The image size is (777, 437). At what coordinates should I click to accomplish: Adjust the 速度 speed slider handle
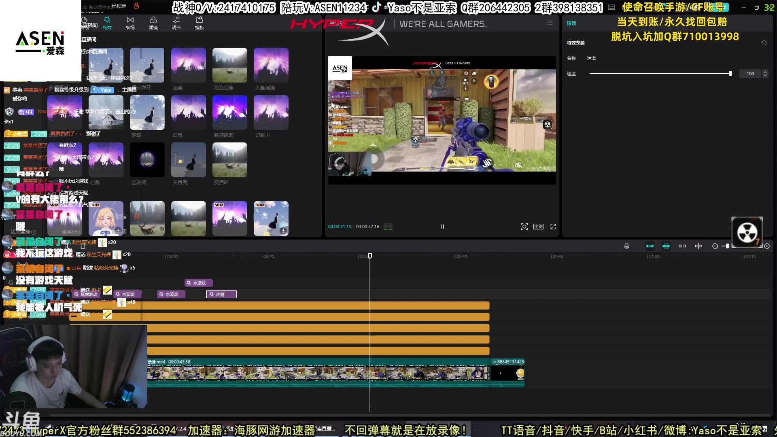[x=730, y=74]
